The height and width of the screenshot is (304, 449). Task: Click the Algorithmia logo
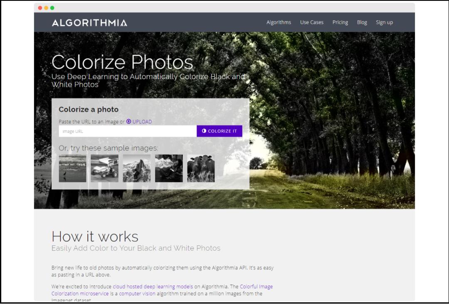coord(89,22)
